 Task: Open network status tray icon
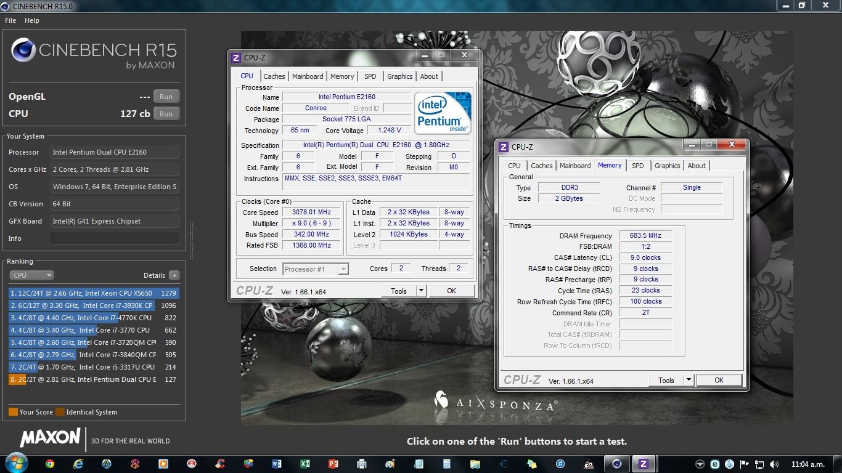759,464
